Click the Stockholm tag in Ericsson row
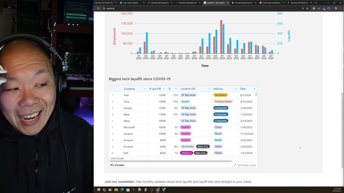This screenshot has width=344, height=193. click(x=188, y=147)
